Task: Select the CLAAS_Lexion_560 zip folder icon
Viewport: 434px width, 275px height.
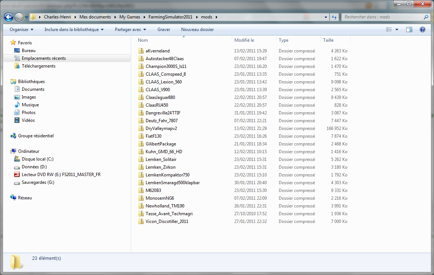Action: tap(141, 82)
